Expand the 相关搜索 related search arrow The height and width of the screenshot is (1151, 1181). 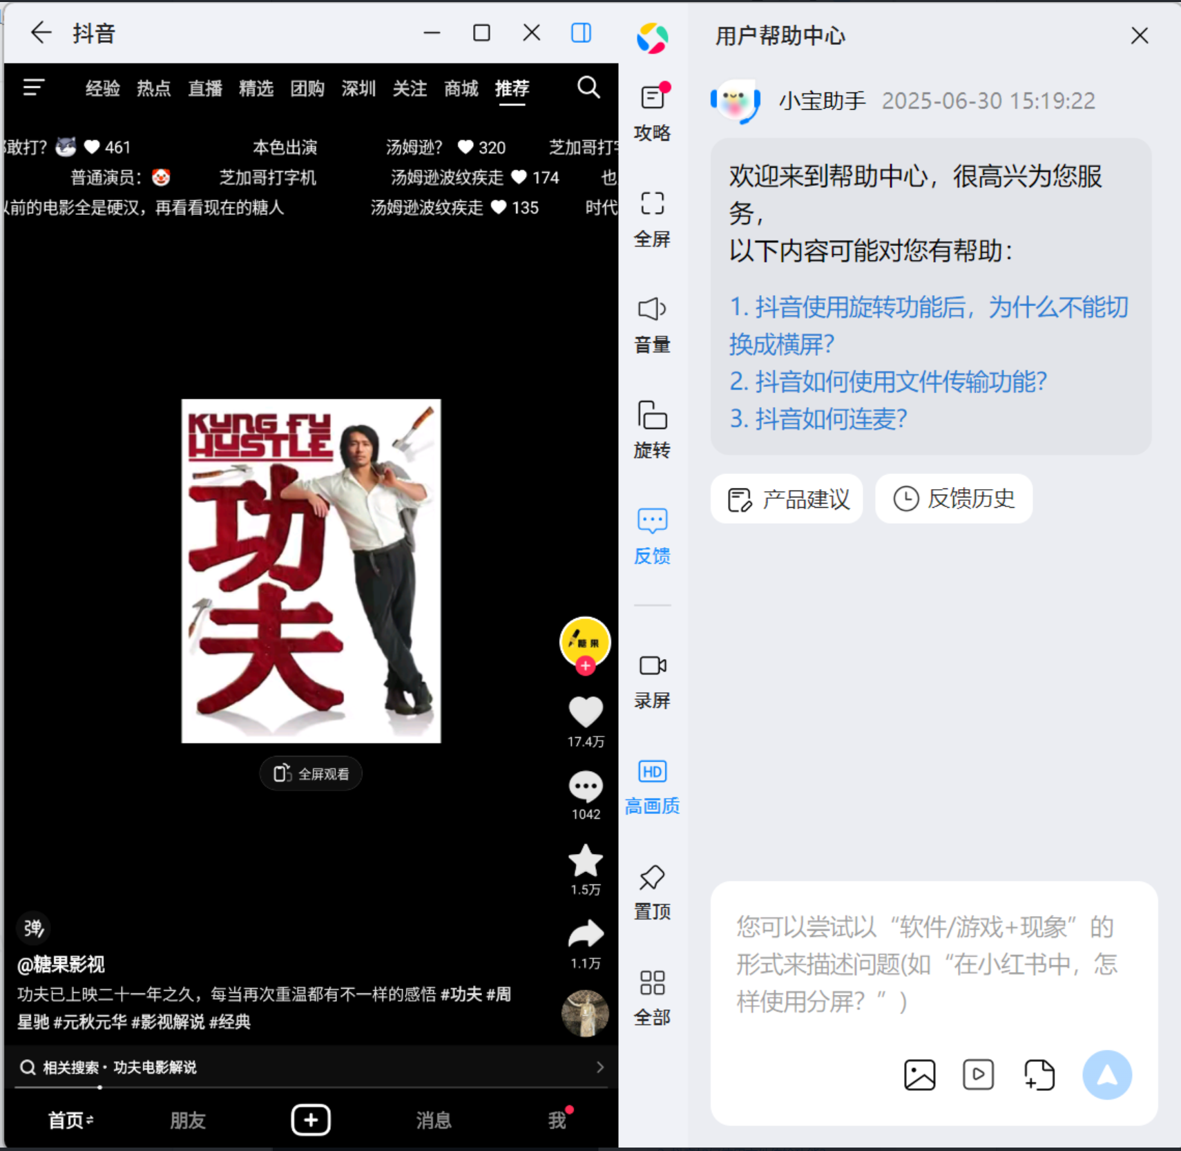click(x=599, y=1067)
